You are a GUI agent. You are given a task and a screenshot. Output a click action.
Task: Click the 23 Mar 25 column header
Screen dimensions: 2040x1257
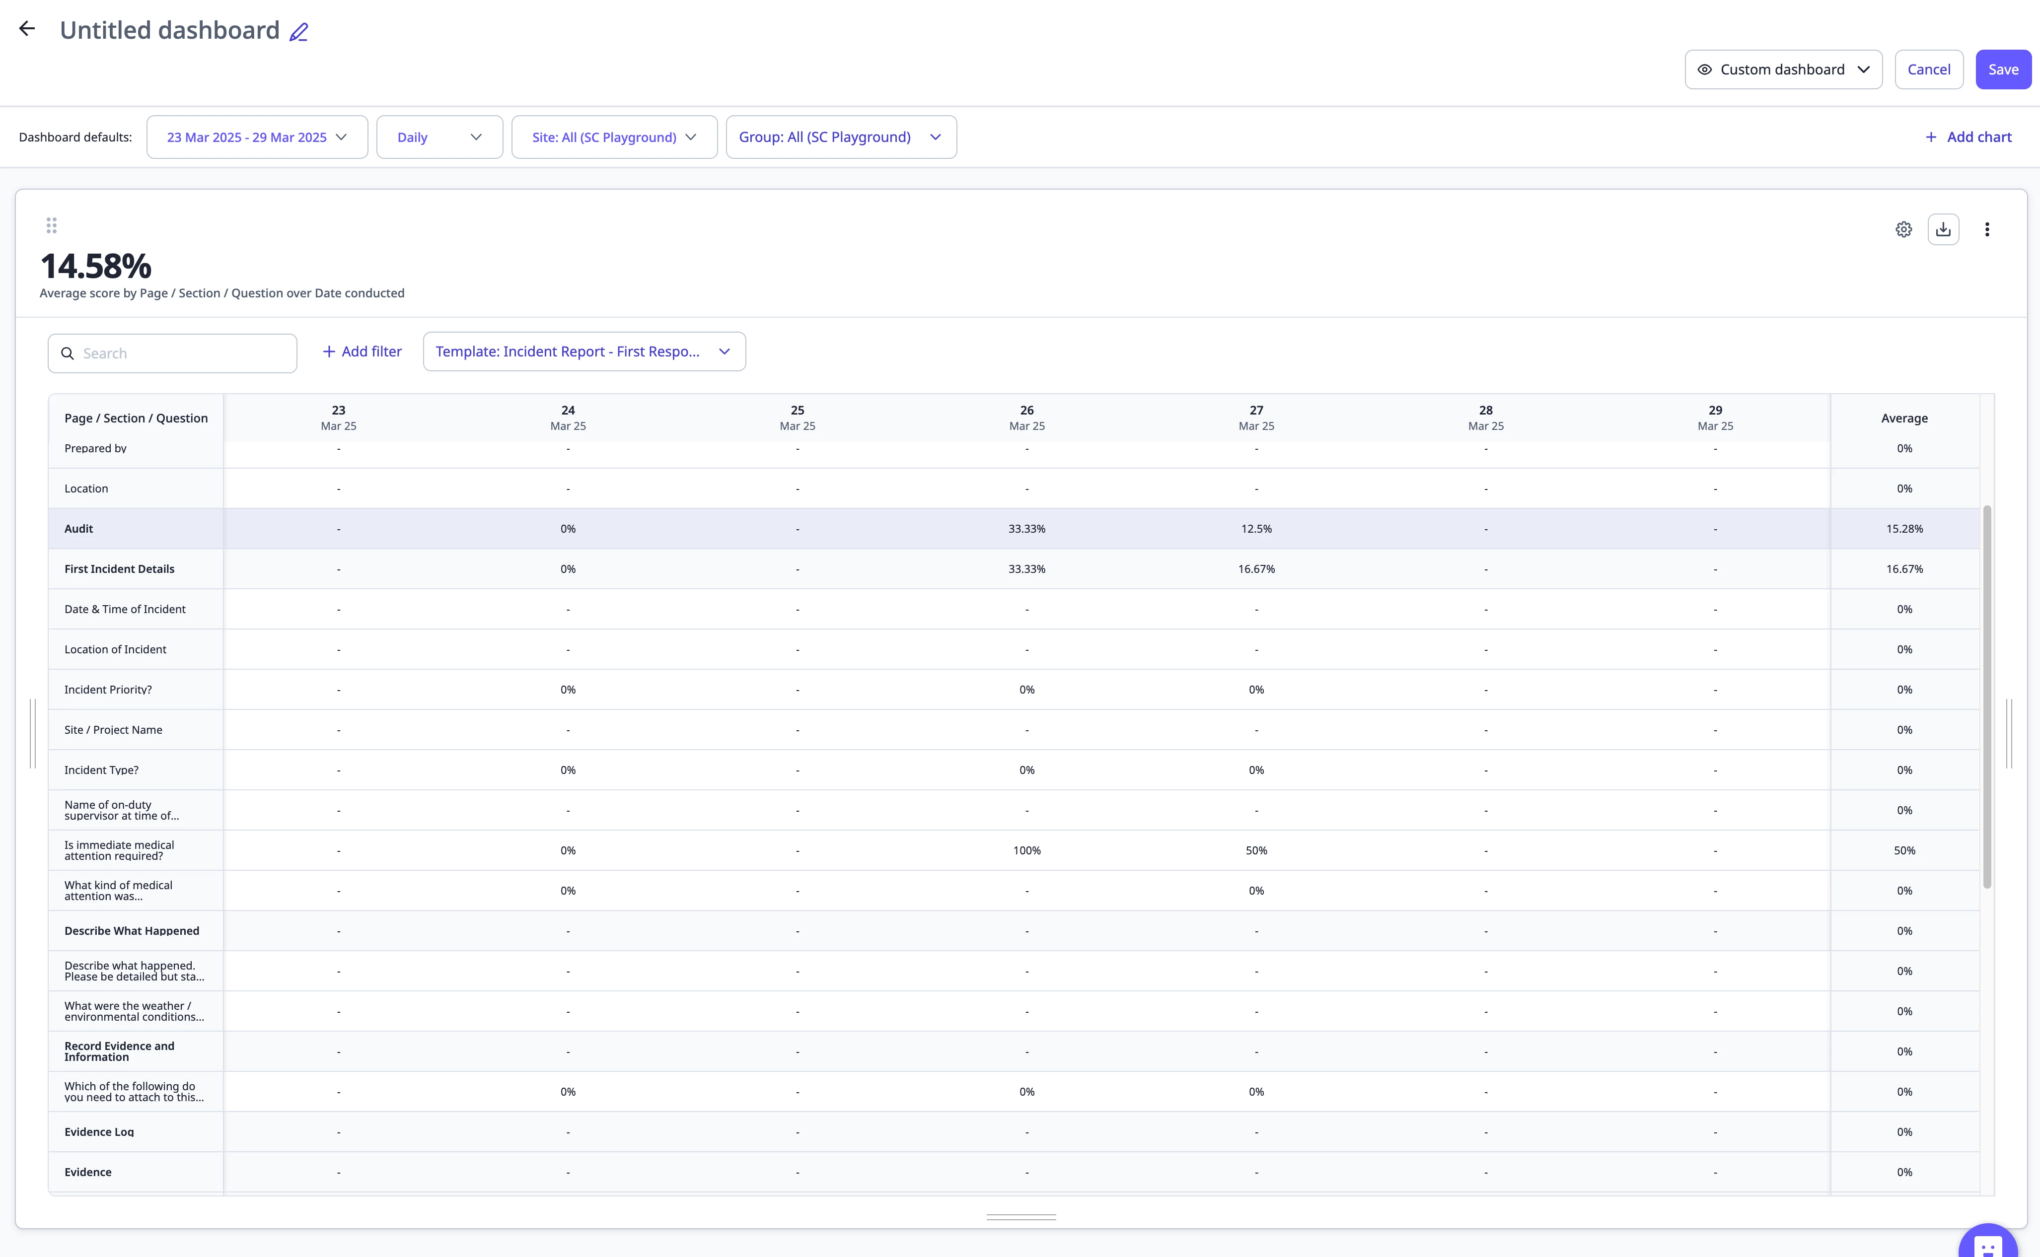[339, 418]
